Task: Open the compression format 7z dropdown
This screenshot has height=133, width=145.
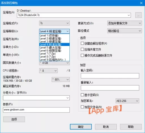Action: click(54, 23)
